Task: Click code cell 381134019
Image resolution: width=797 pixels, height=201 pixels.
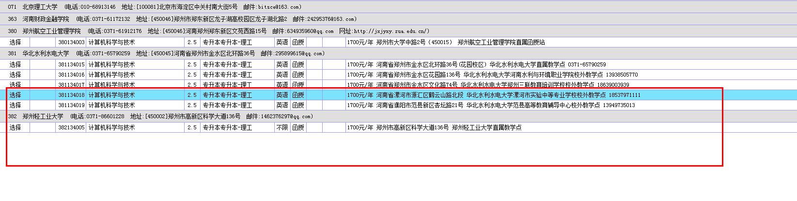Action: 71,105
